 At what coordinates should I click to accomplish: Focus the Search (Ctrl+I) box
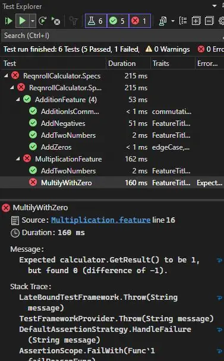(112, 36)
